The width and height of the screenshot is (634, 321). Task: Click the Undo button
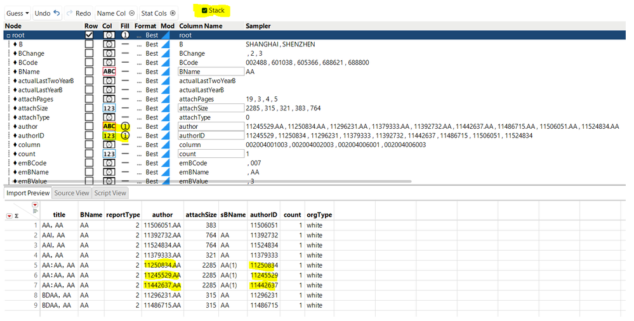(x=47, y=13)
